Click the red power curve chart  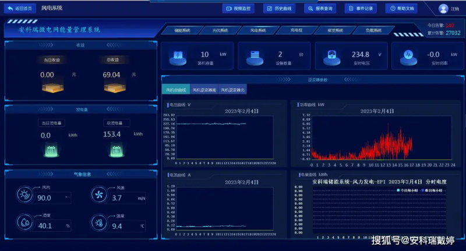382,138
